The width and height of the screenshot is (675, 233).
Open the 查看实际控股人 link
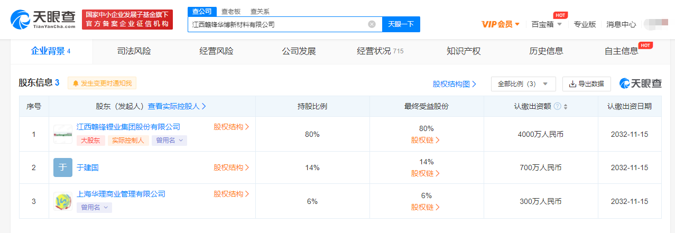[x=177, y=106]
